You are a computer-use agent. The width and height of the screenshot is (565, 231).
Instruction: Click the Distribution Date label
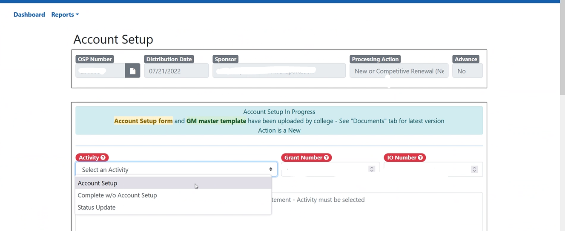tap(169, 59)
